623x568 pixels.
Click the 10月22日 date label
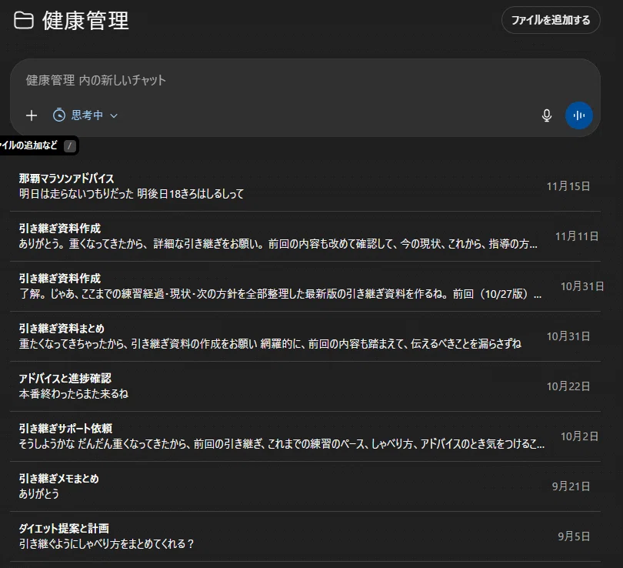coord(568,386)
